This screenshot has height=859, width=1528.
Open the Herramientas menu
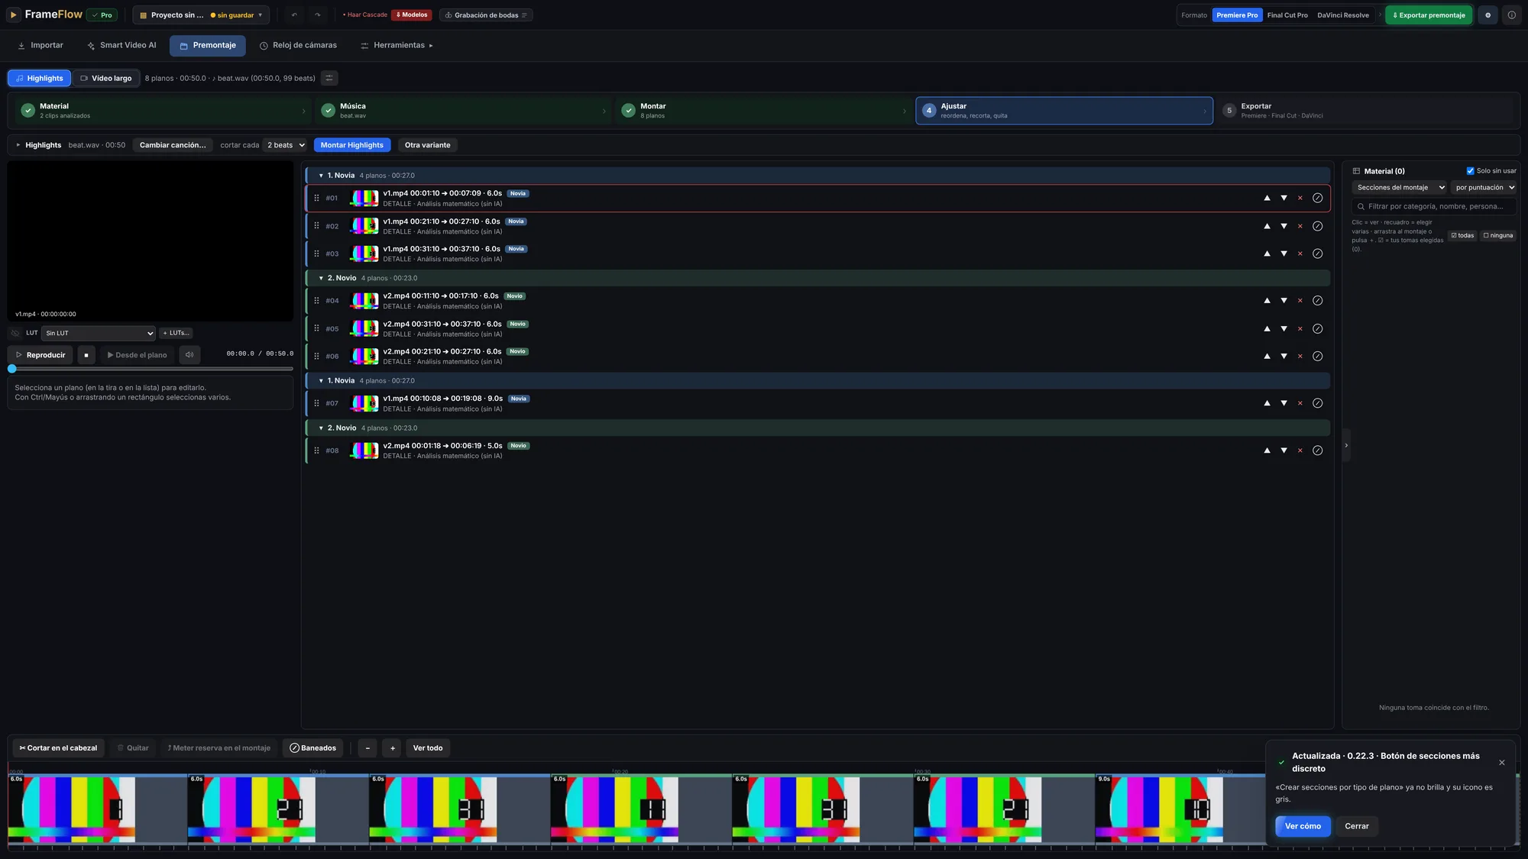click(397, 46)
